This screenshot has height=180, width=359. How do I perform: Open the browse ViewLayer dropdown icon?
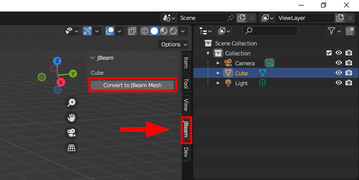coord(267,18)
